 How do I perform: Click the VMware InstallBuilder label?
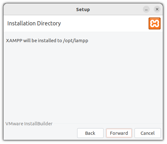[29, 124]
